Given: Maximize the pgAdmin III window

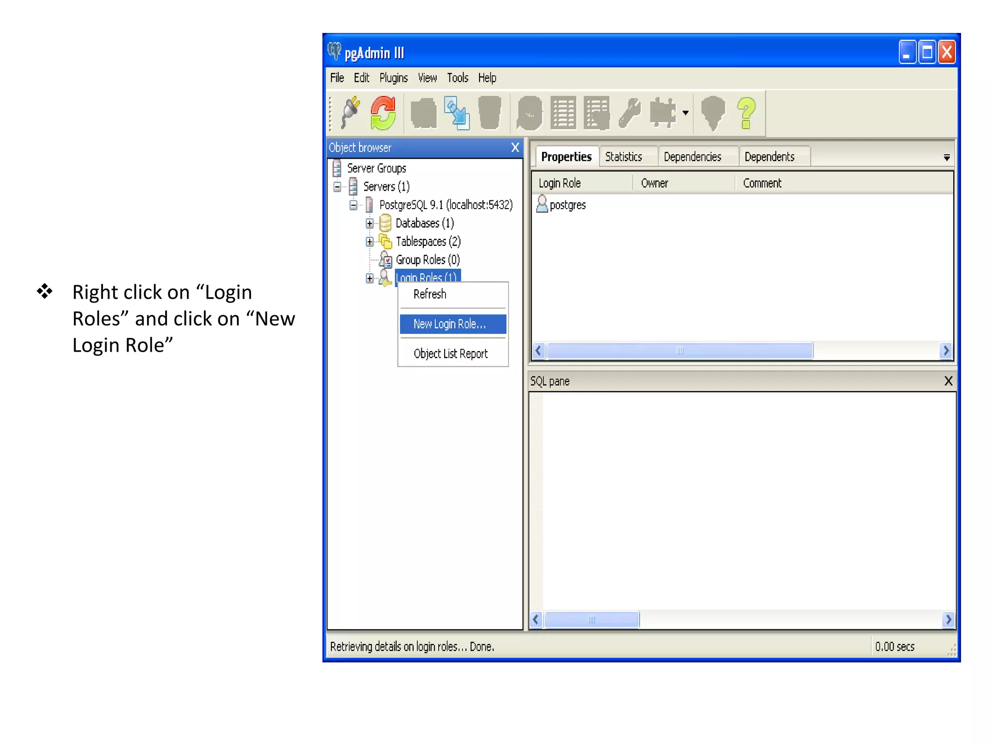Looking at the screenshot, I should click(927, 52).
